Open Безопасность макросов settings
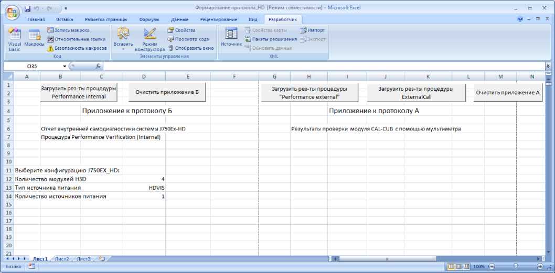 [77, 48]
